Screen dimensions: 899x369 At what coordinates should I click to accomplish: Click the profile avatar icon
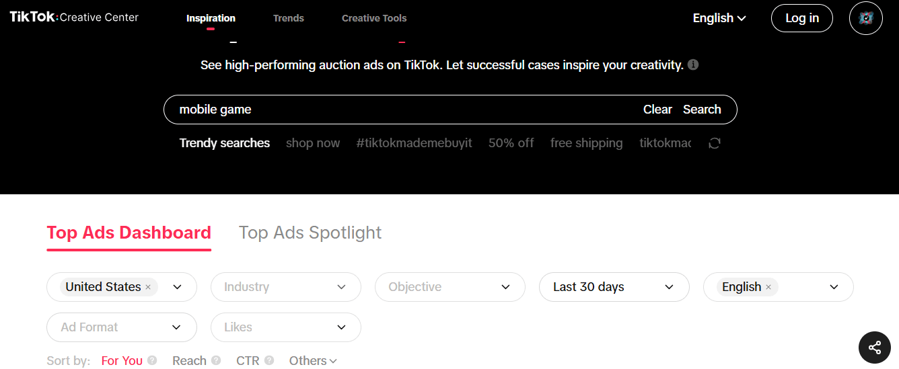(865, 18)
